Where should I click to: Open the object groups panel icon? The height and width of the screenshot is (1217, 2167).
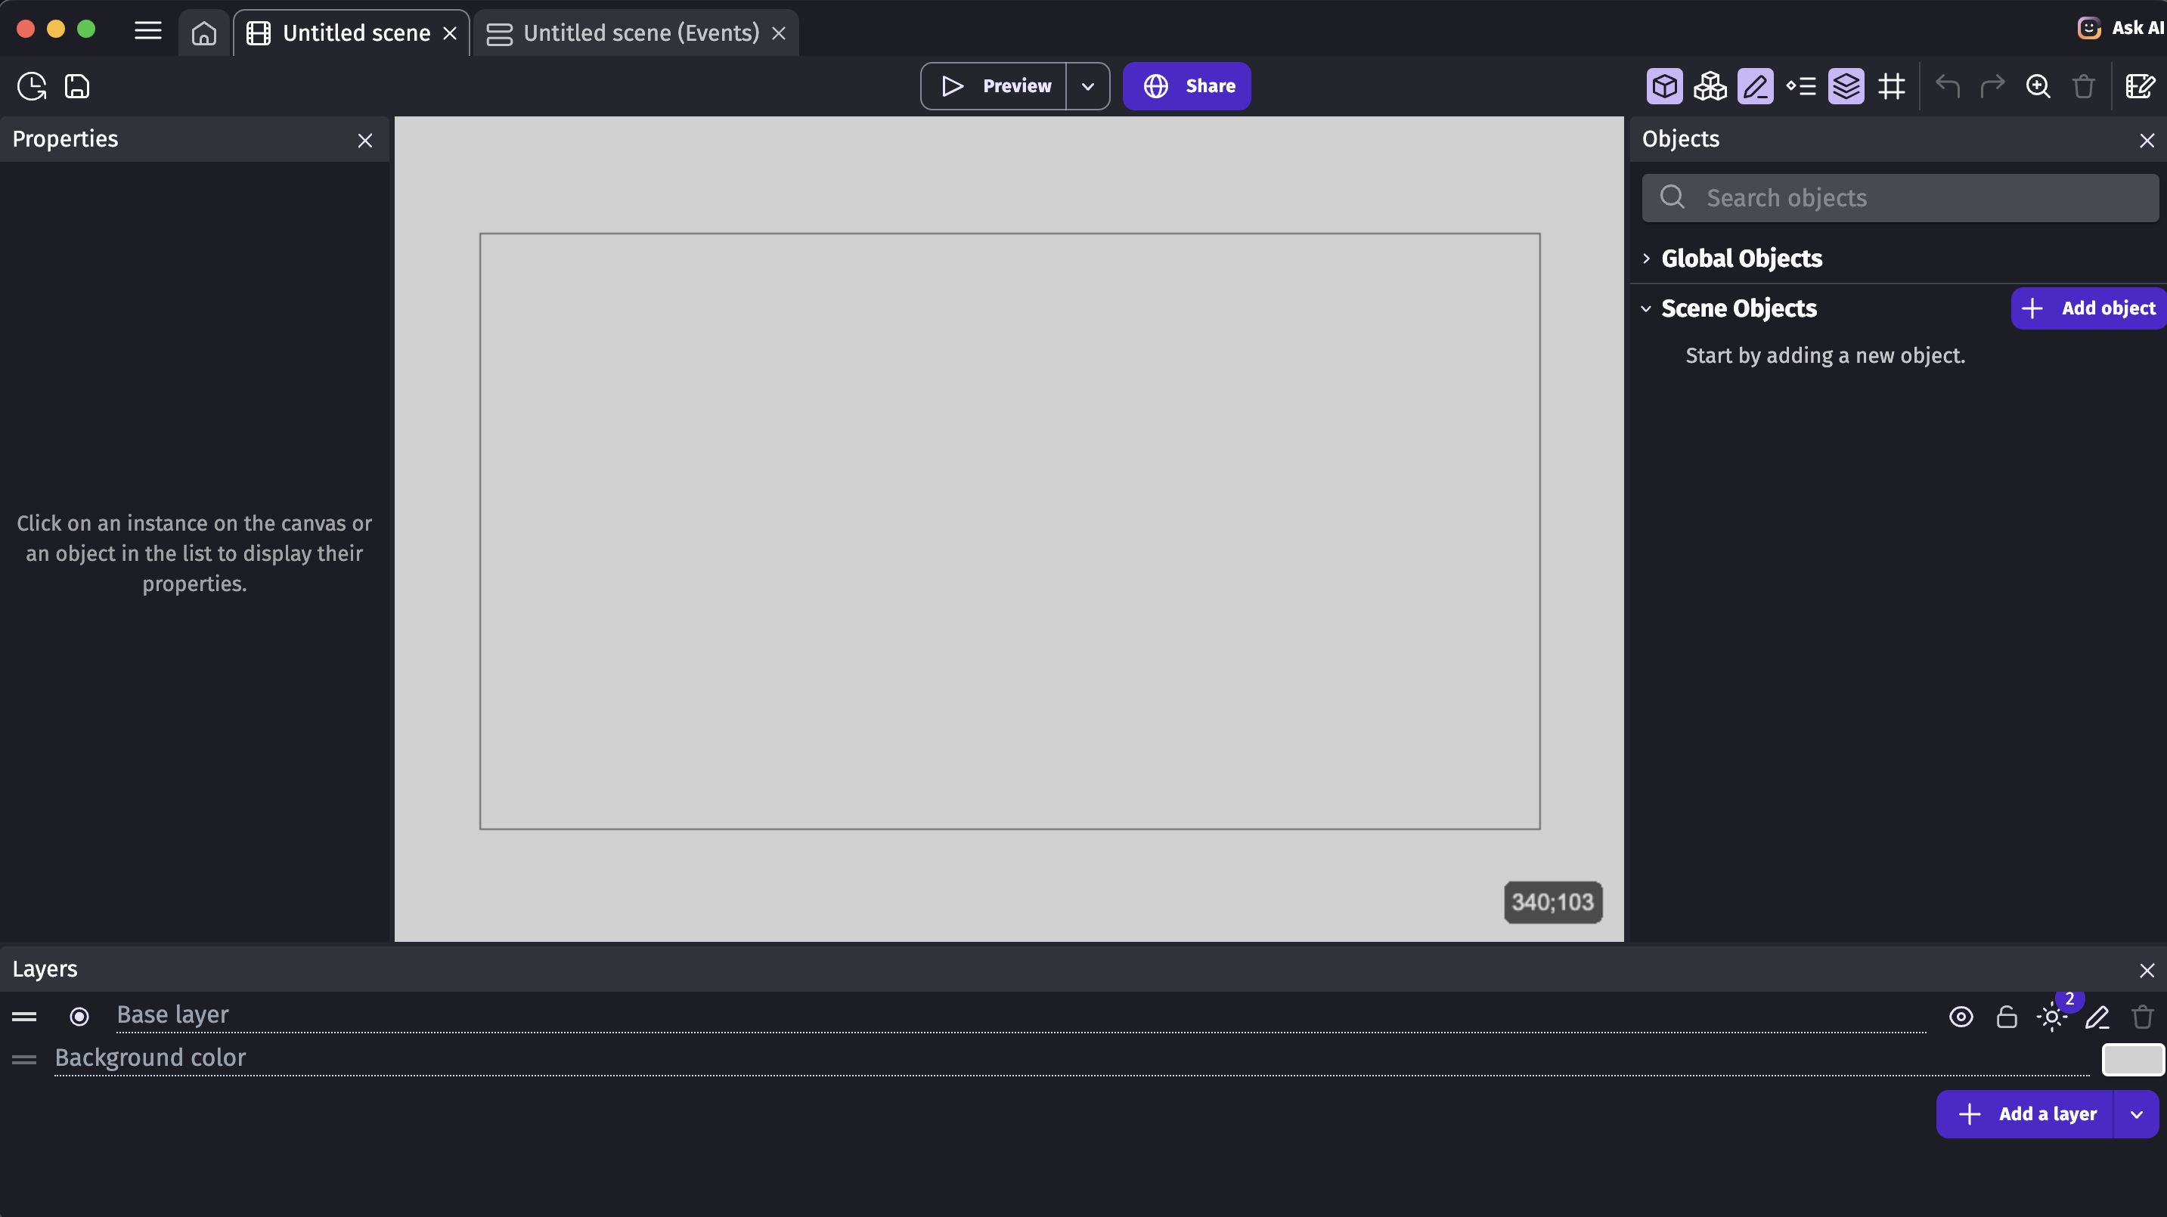[x=1710, y=85]
